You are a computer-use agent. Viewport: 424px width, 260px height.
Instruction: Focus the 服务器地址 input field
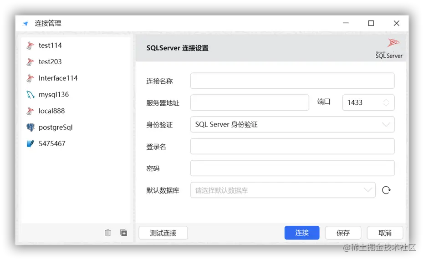[250, 103]
